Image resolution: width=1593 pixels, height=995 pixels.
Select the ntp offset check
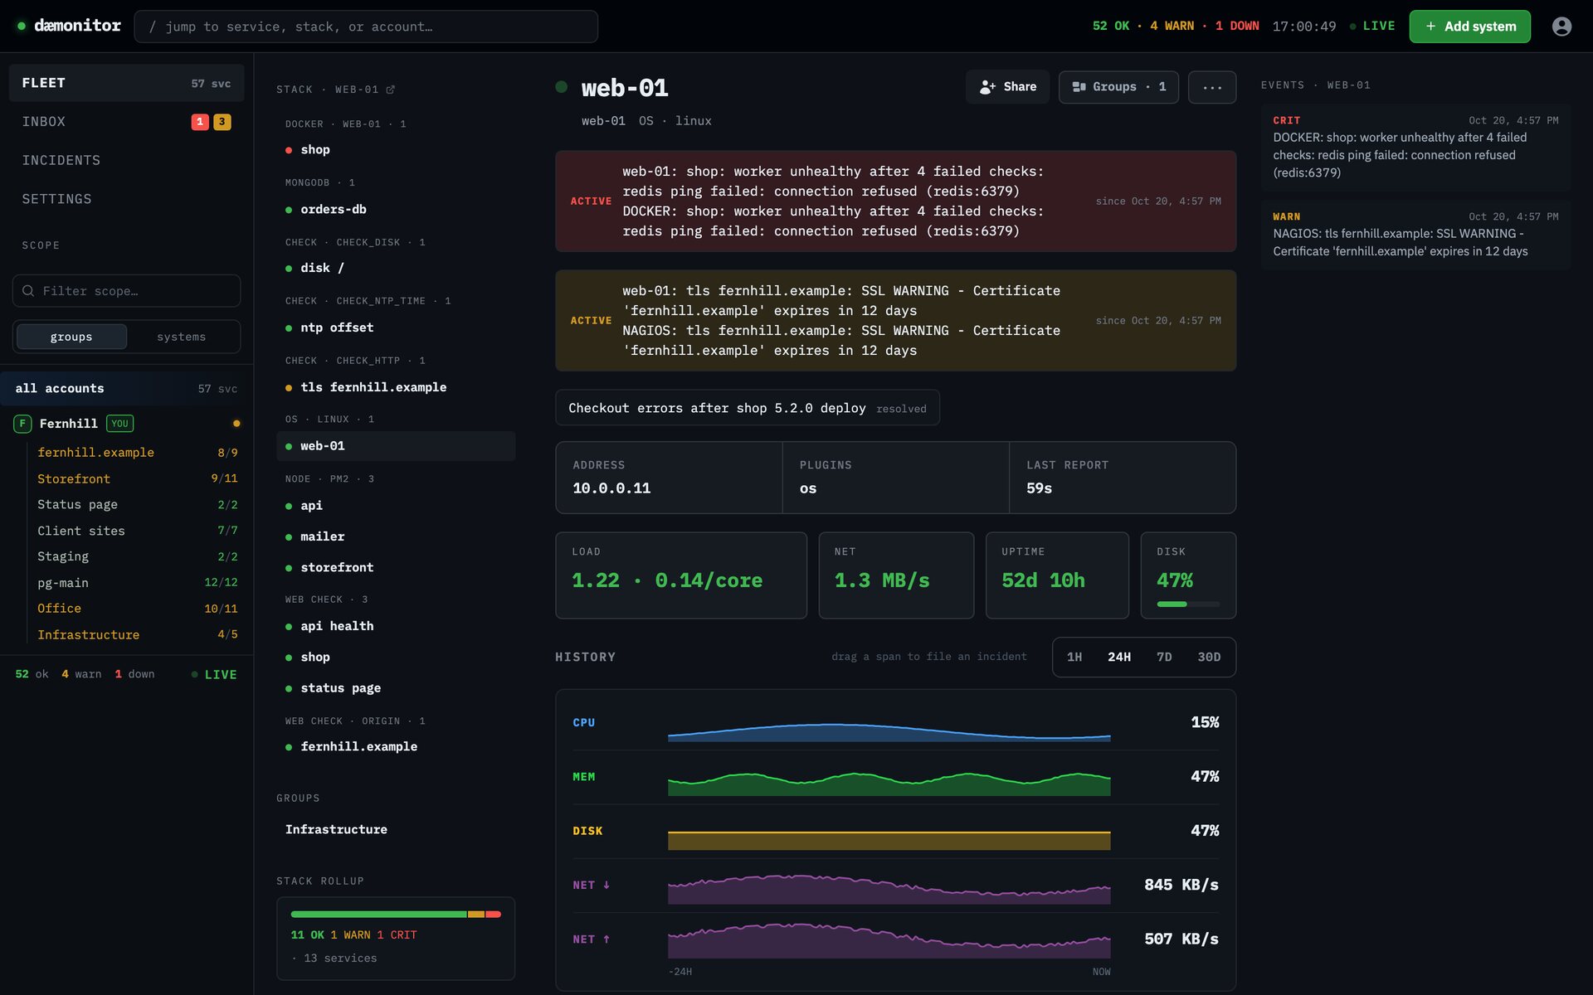point(396,328)
